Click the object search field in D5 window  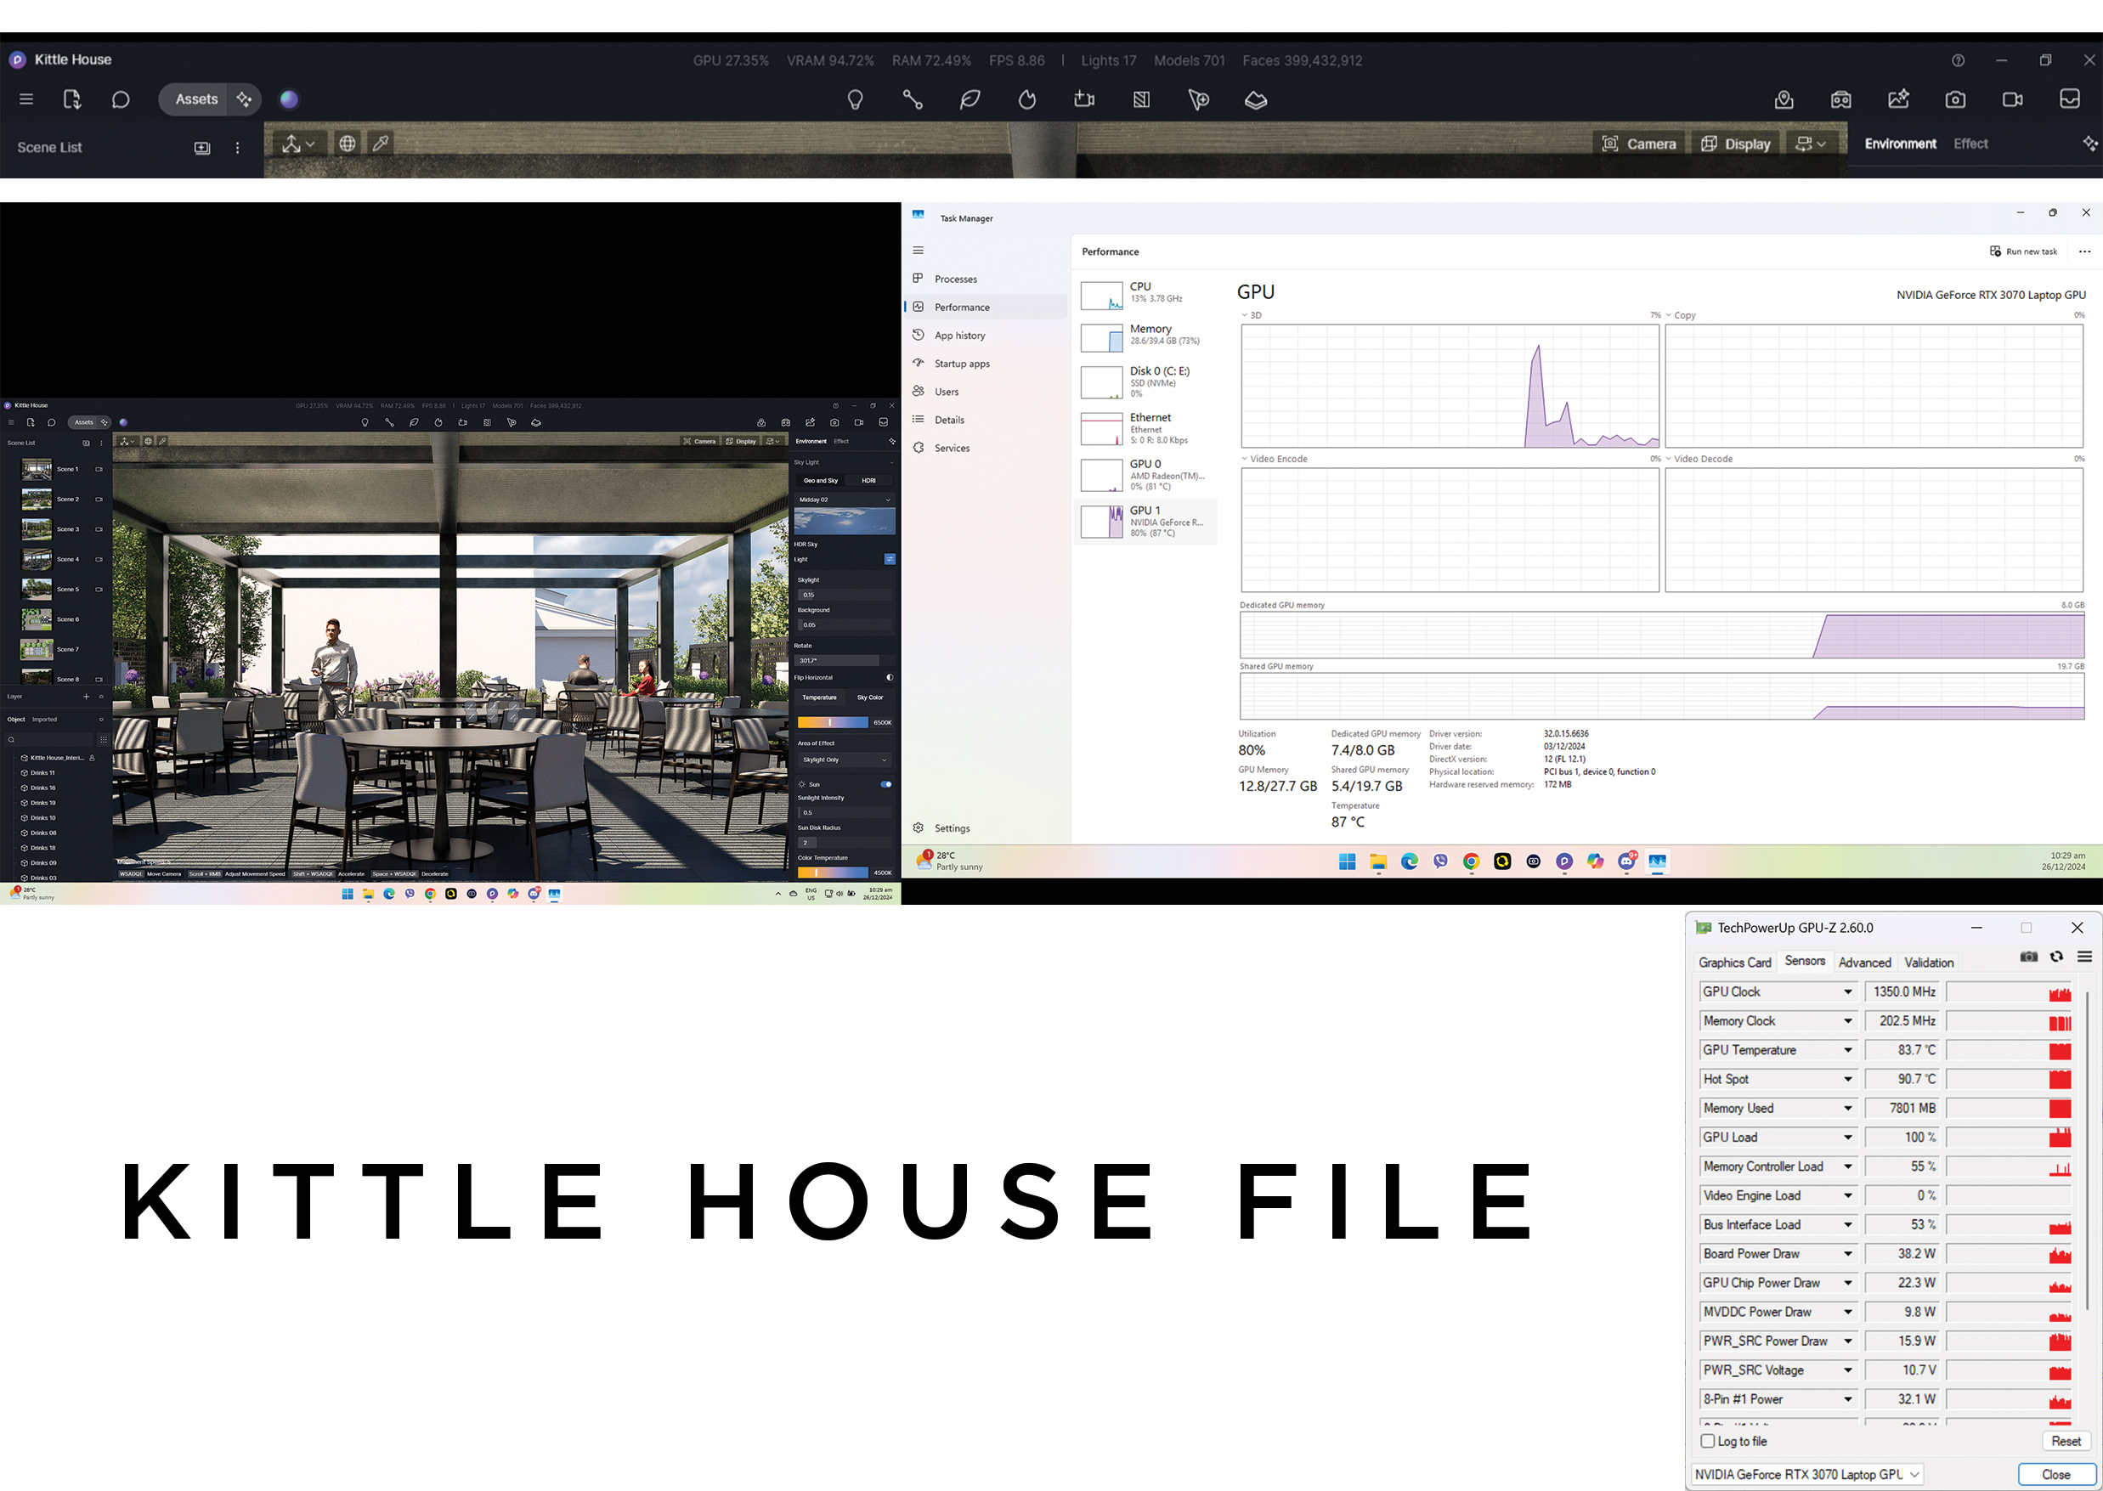pyautogui.click(x=49, y=740)
